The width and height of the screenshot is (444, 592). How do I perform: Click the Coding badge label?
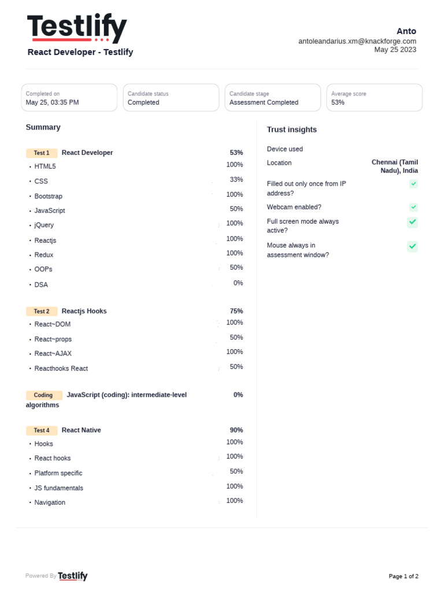[43, 395]
